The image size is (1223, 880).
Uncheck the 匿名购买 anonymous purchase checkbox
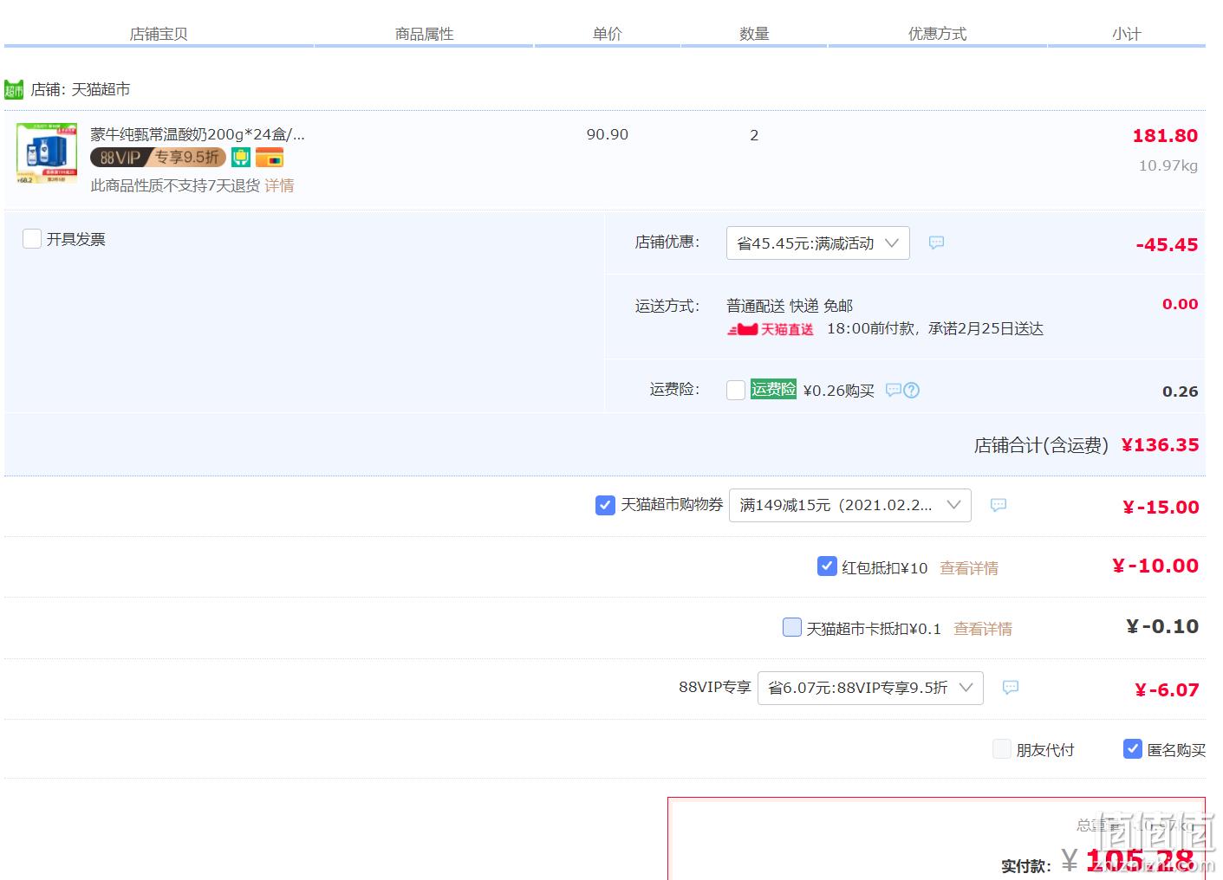tap(1133, 748)
